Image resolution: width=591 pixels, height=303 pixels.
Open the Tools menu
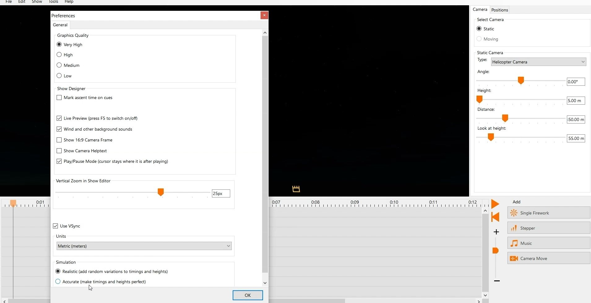(x=53, y=2)
